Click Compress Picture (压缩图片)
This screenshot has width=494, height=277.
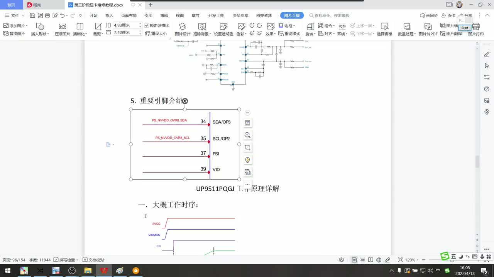[62, 29]
